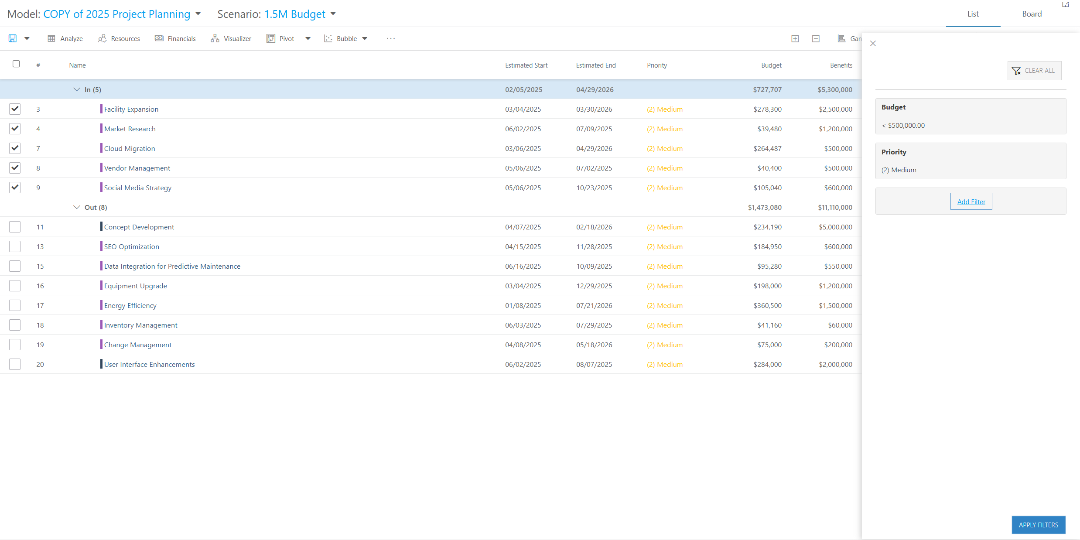Check Concept Development checkbox
This screenshot has width=1080, height=540.
[15, 227]
